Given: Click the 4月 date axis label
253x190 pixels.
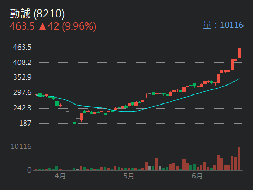Looking at the screenshot, I should click(60, 176).
